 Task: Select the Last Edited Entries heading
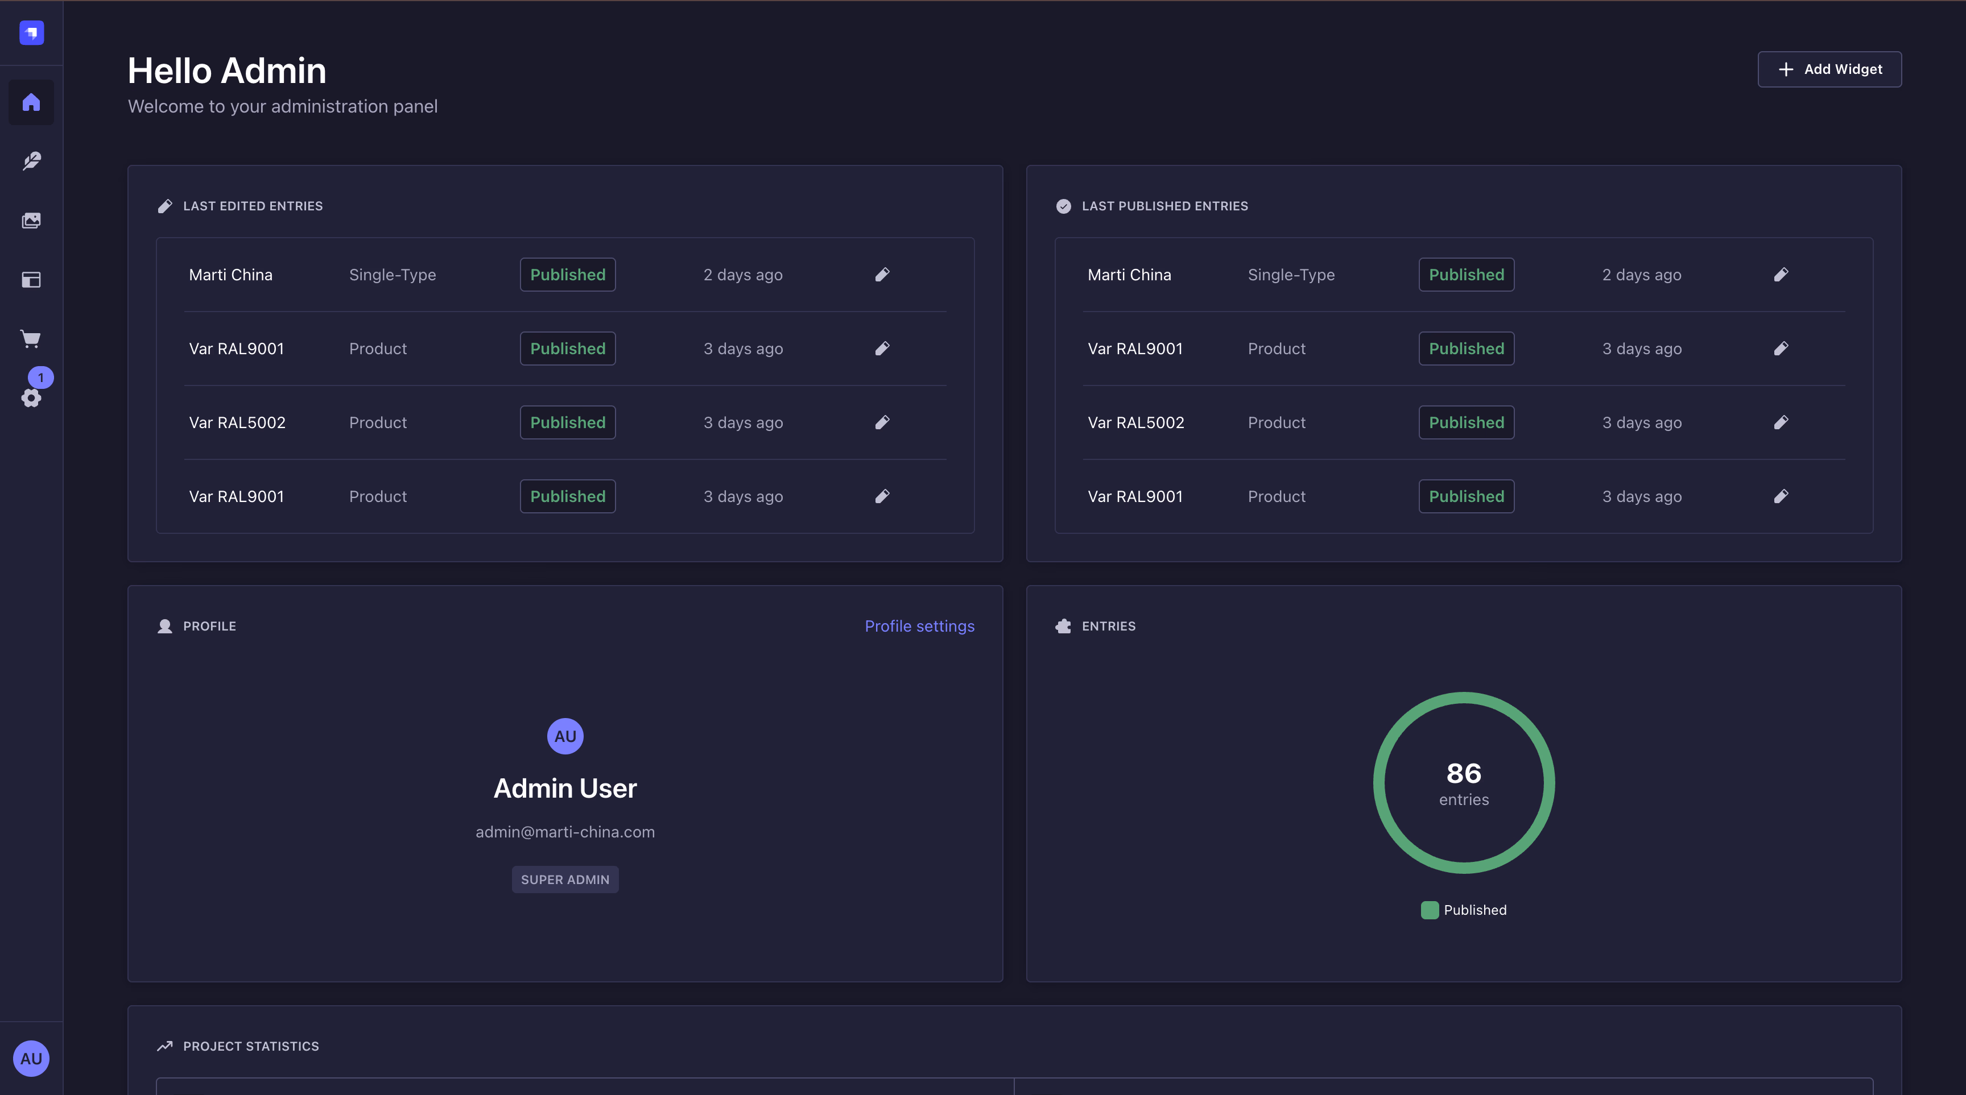[253, 206]
